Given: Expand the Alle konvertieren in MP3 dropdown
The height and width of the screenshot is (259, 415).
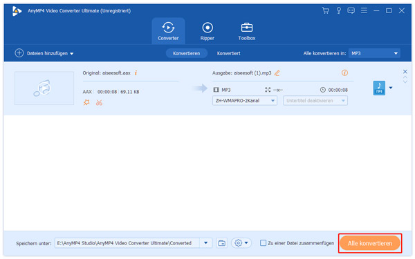Looking at the screenshot, I should 374,53.
